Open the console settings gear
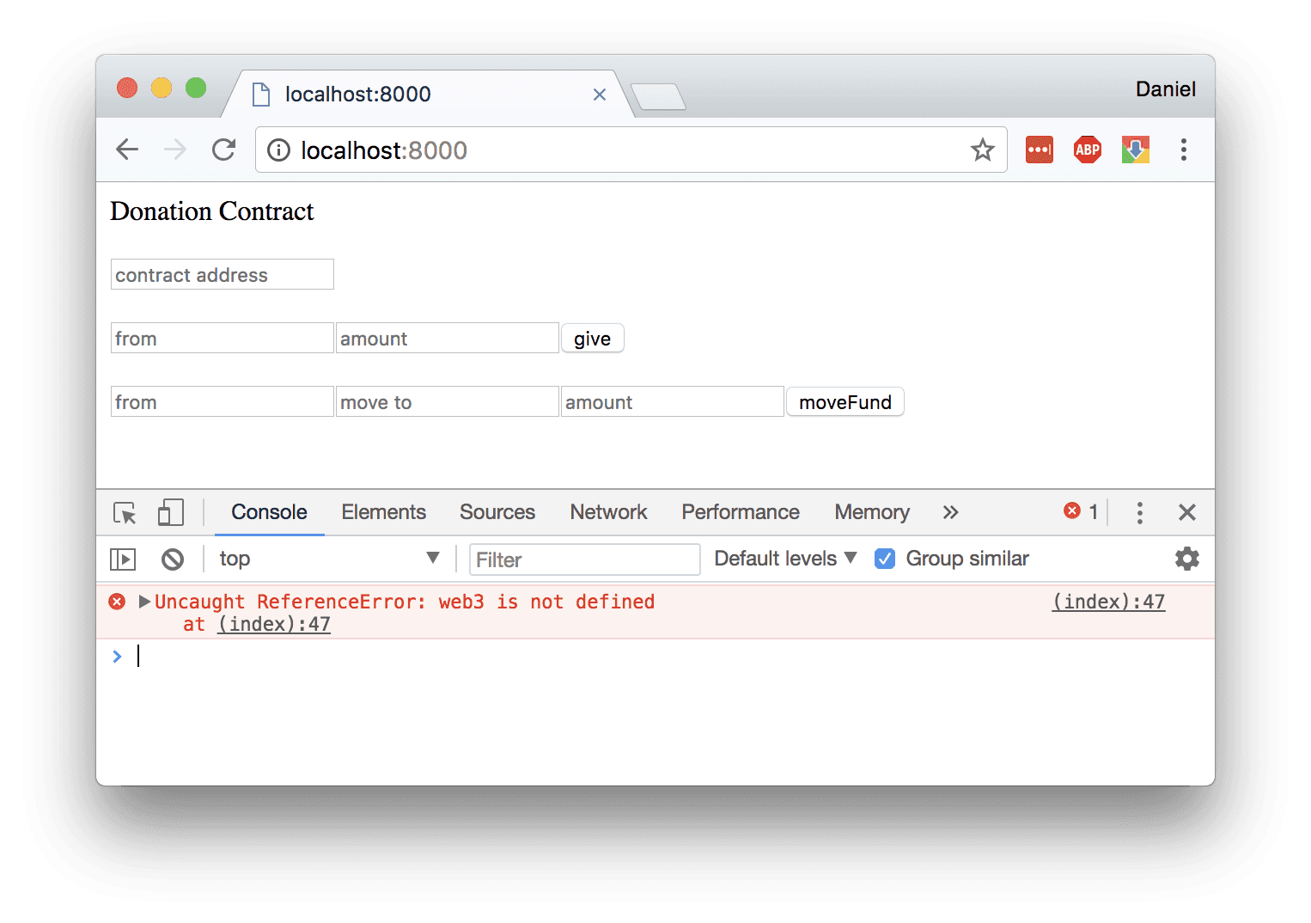This screenshot has width=1311, height=923. coord(1186,559)
